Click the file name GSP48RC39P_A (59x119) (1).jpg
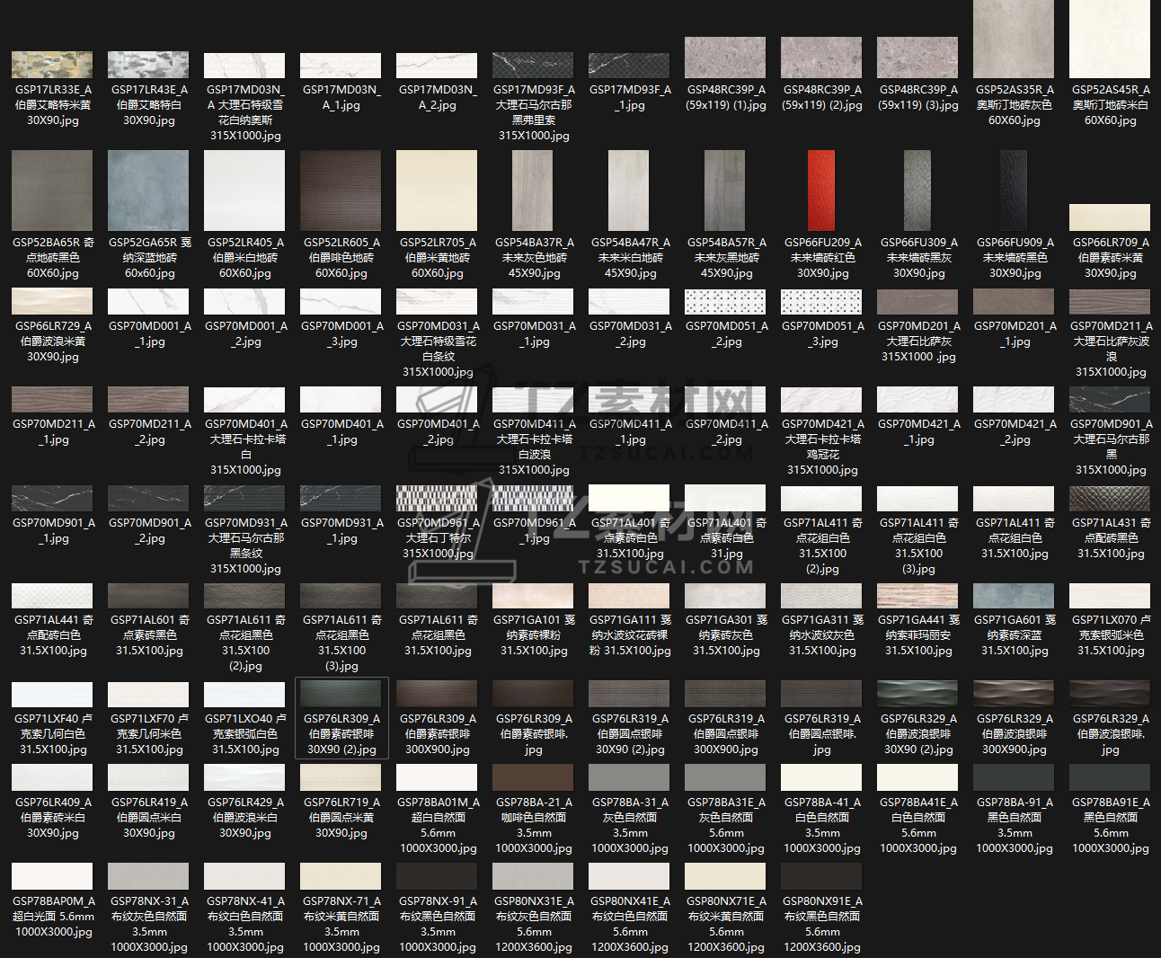Screen dimensions: 1161x958 click(x=726, y=97)
